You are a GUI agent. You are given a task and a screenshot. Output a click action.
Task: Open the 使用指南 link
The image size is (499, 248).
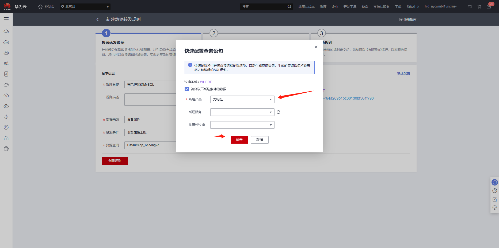(x=408, y=19)
